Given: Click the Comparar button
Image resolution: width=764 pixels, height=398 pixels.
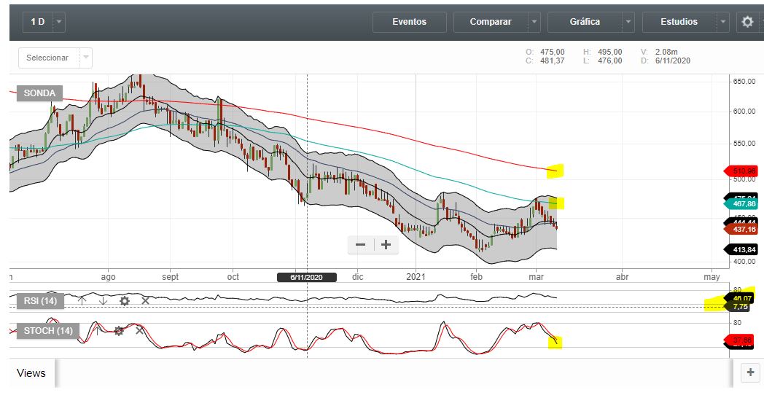Looking at the screenshot, I should [x=490, y=22].
